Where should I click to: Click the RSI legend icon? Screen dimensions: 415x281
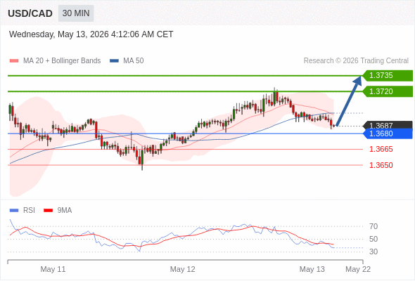pyautogui.click(x=14, y=211)
